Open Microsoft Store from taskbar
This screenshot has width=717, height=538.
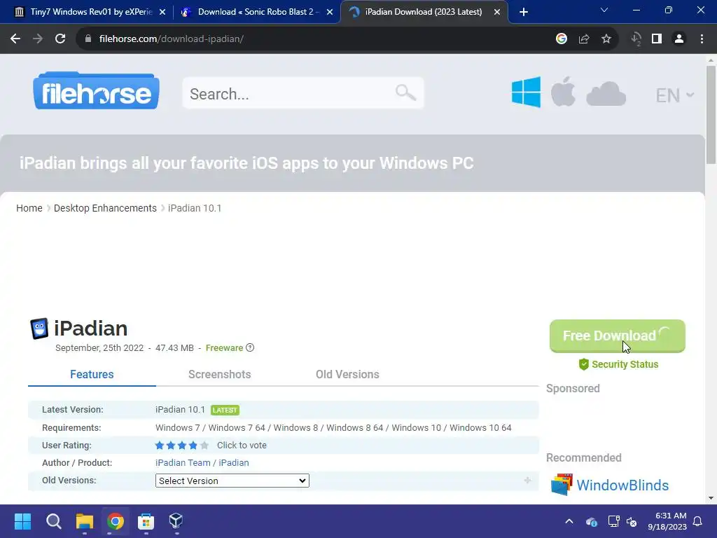click(146, 521)
